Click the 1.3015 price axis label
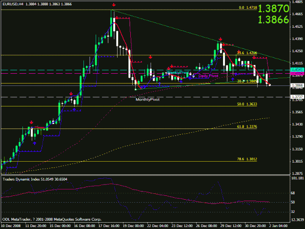This screenshot has width=305, height=229. point(298,161)
